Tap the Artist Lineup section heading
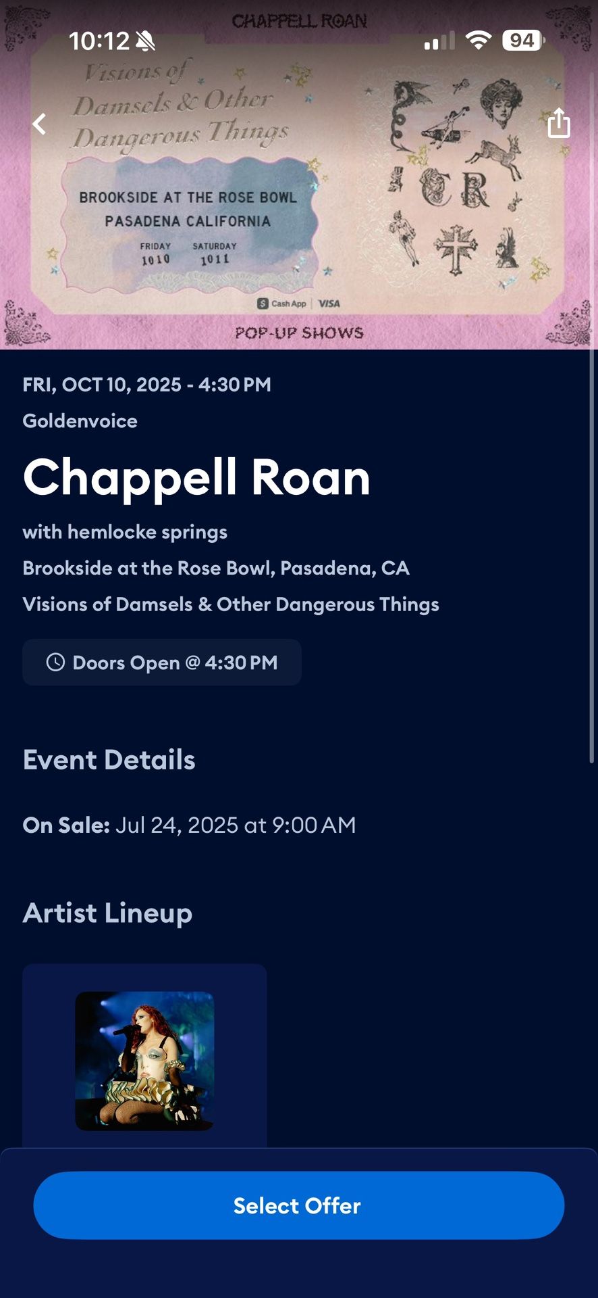Screen dimensions: 598x1298 (108, 913)
